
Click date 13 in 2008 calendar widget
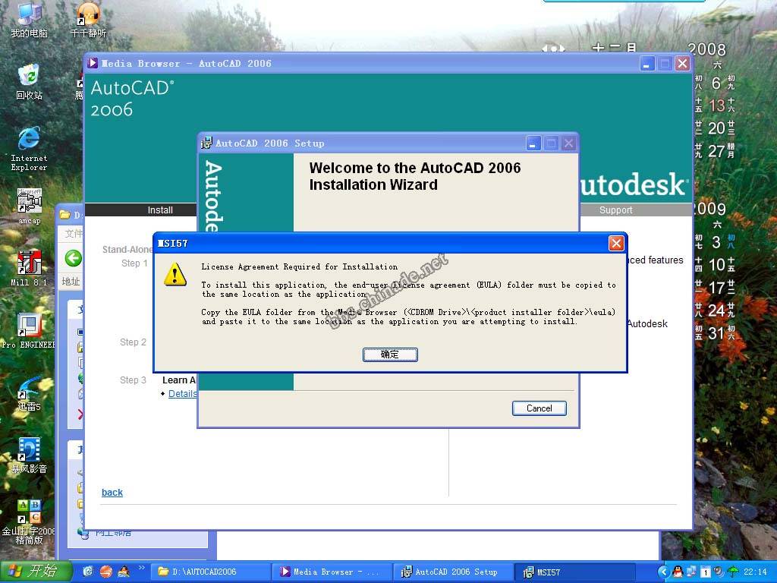[x=716, y=105]
